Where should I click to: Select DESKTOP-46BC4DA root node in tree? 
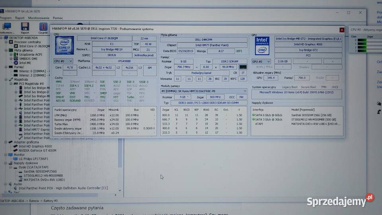click(23, 38)
